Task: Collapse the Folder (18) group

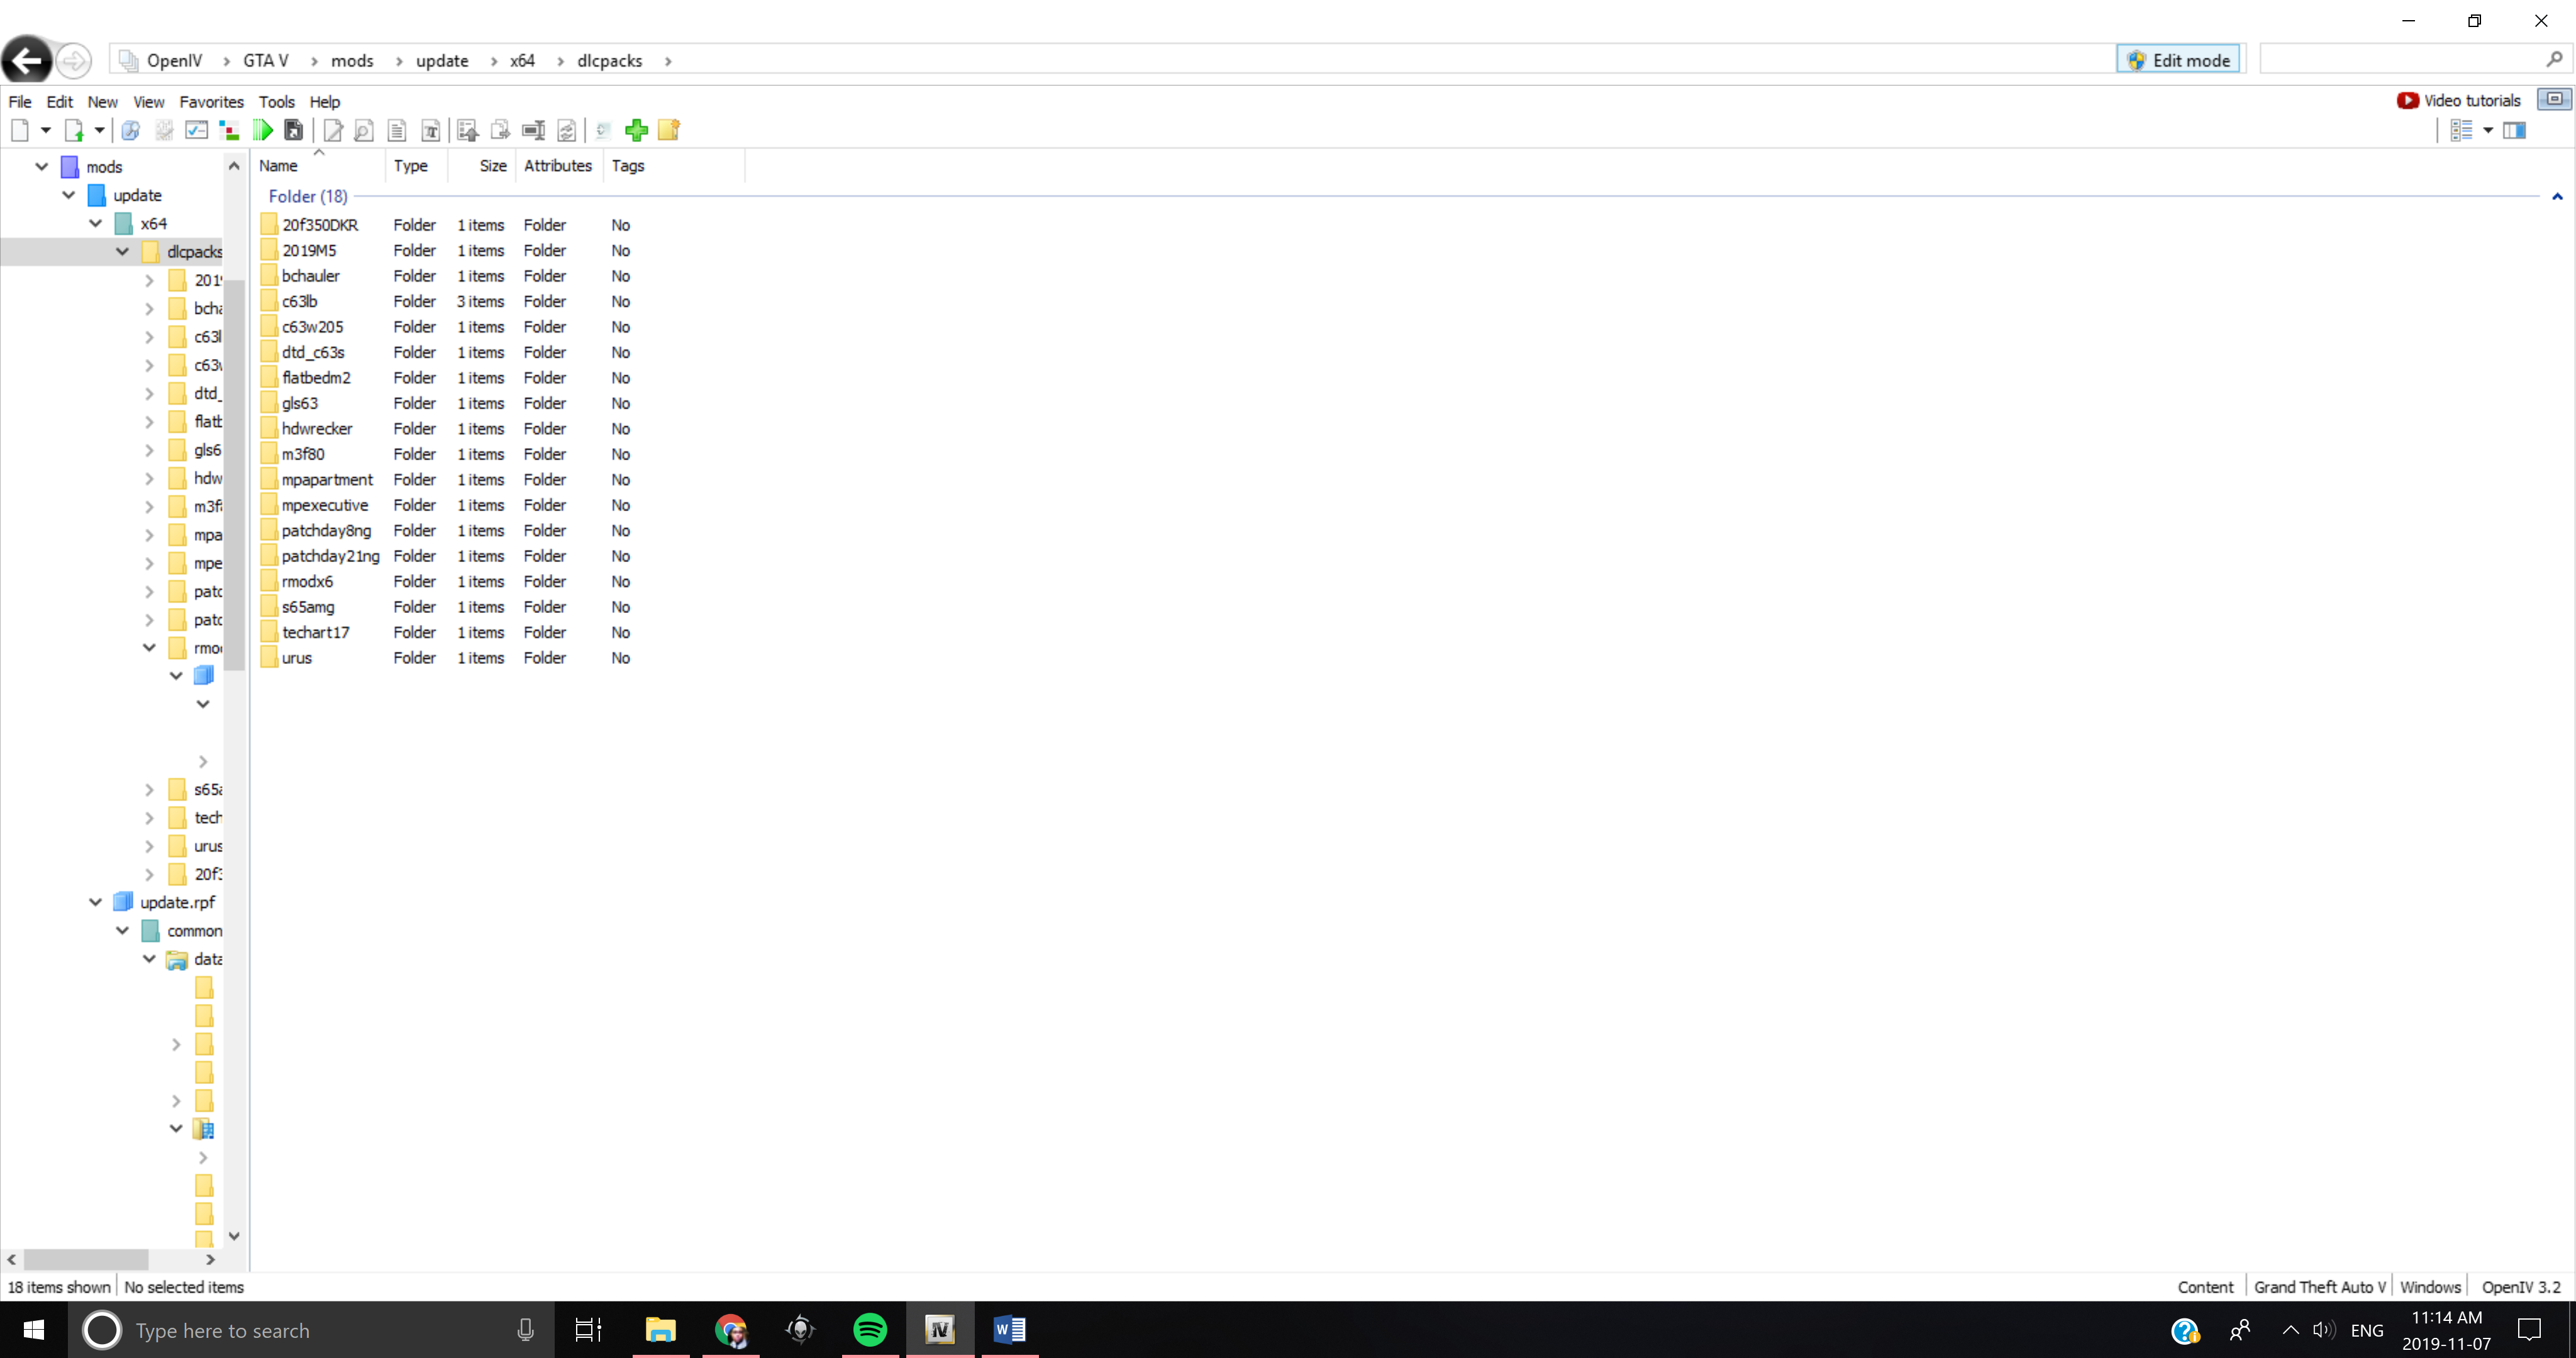Action: pyautogui.click(x=2557, y=196)
